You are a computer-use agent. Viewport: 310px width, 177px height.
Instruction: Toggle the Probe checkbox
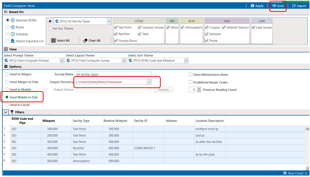coord(207,41)
